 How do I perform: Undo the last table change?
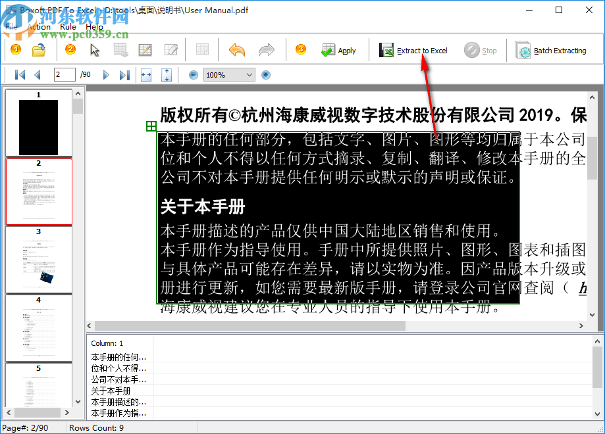pos(237,49)
